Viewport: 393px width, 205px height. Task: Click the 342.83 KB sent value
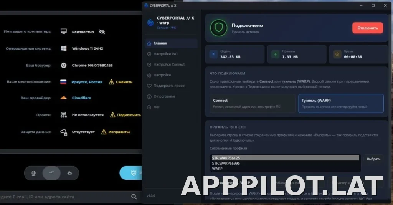pos(230,57)
